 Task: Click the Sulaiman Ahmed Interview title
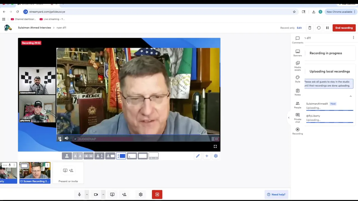coord(34,28)
